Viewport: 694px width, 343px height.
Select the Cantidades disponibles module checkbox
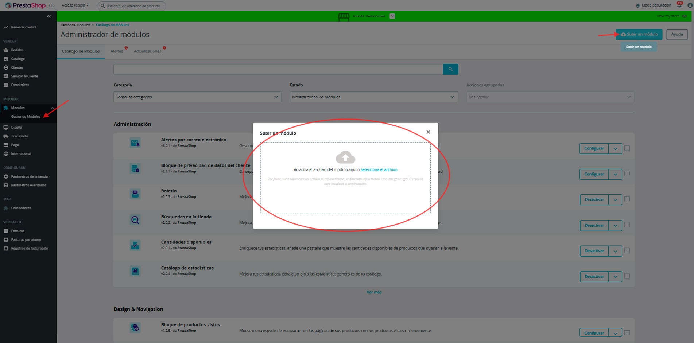point(627,250)
